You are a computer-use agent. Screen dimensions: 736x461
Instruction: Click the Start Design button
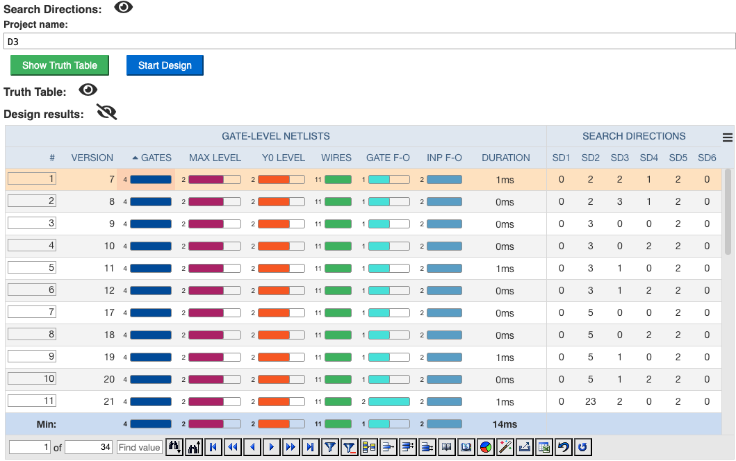[165, 65]
